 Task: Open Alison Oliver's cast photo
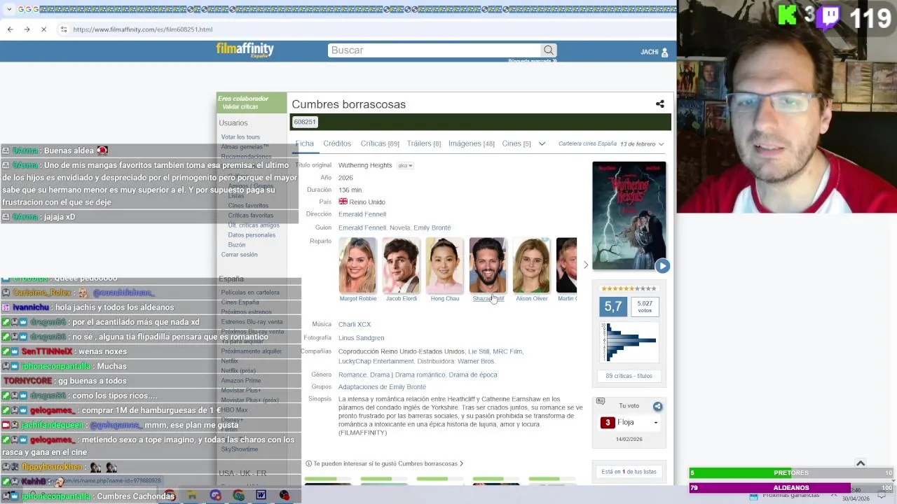coord(531,265)
